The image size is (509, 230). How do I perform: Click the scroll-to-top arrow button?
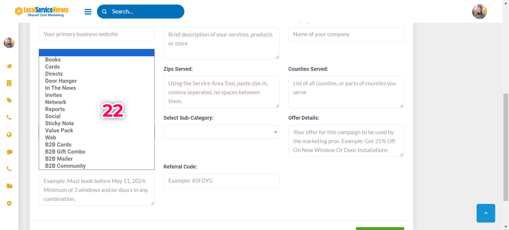(x=486, y=213)
